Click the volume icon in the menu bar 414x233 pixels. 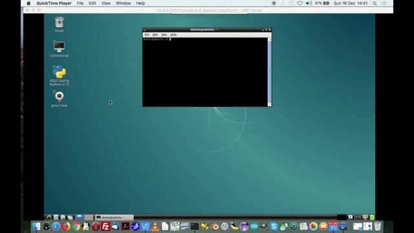tap(309, 3)
